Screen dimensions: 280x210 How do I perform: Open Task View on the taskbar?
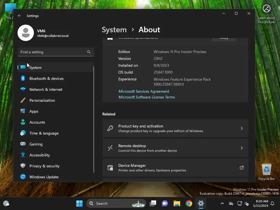click(153, 203)
